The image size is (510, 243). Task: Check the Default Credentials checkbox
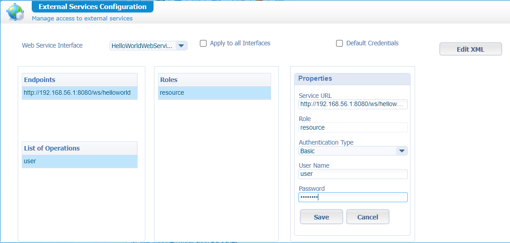click(x=339, y=44)
